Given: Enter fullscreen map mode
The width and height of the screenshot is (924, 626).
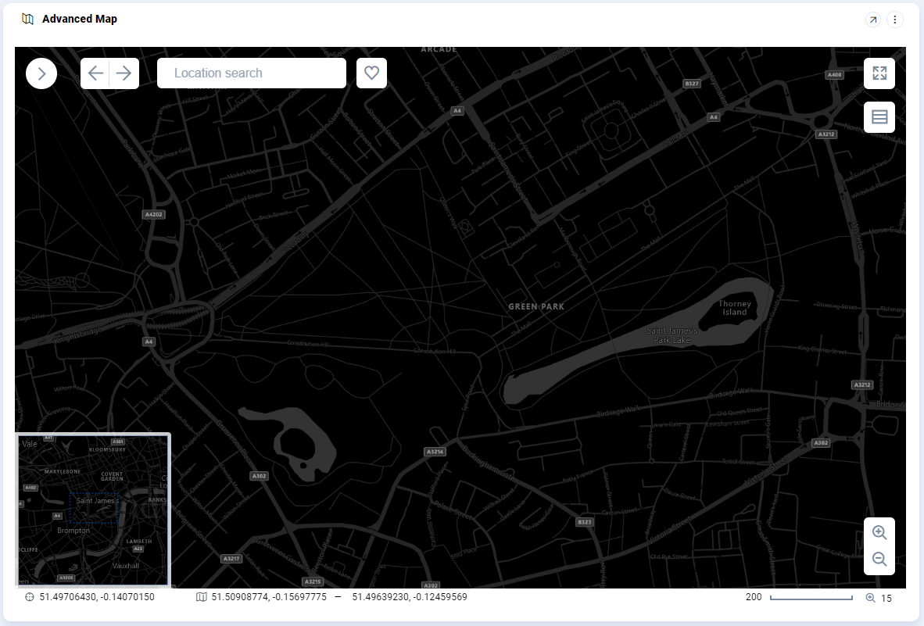Looking at the screenshot, I should (879, 73).
